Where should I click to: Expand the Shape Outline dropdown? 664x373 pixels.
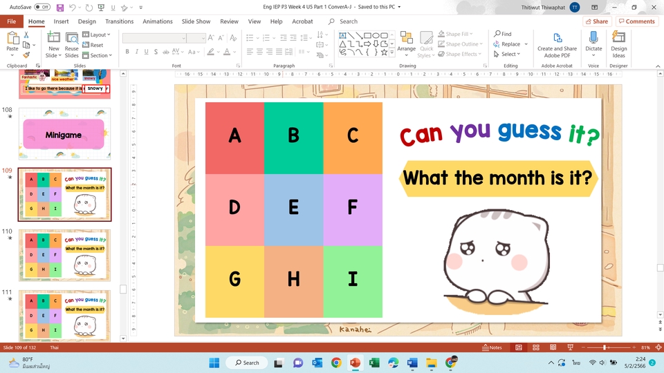point(460,44)
